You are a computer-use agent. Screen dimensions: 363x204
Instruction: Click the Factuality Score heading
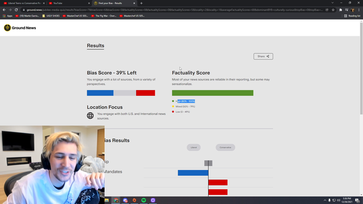coord(191,73)
